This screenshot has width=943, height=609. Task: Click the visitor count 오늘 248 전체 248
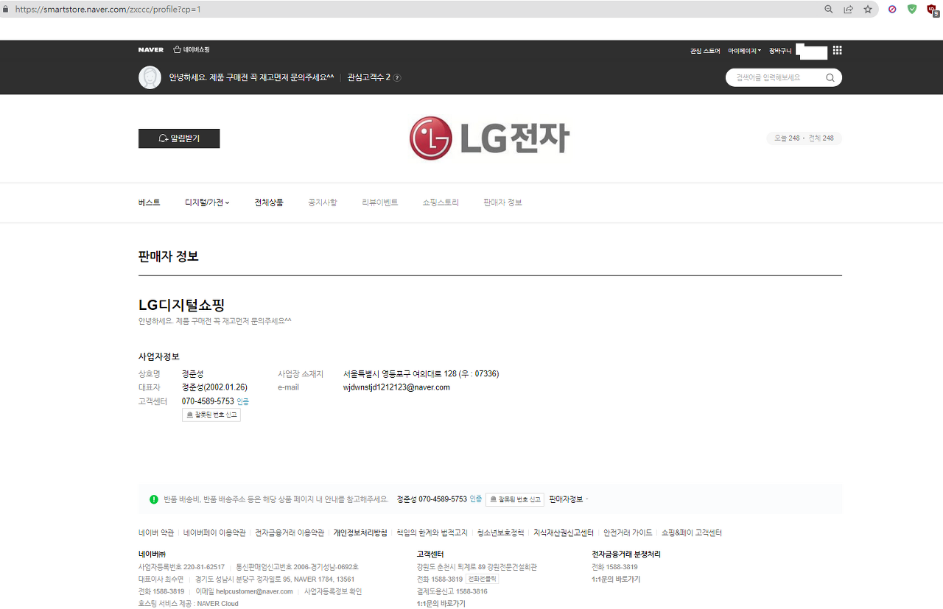tap(804, 138)
